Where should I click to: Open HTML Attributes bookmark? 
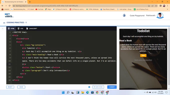pyautogui.click(x=92, y=9)
